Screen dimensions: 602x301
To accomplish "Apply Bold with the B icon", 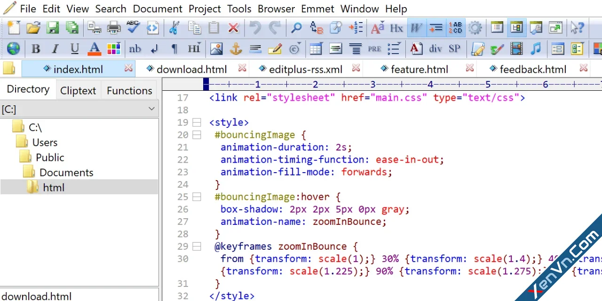I will point(35,48).
